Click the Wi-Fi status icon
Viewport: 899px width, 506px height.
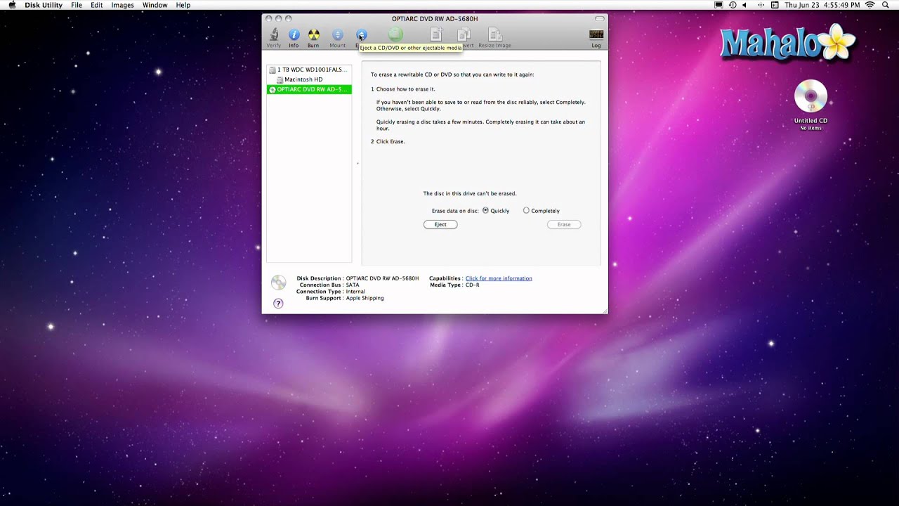(870, 5)
